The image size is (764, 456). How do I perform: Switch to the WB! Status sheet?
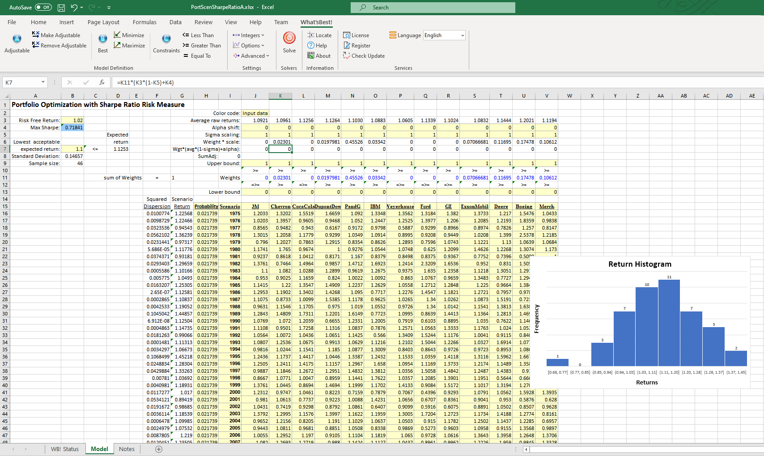coord(64,449)
